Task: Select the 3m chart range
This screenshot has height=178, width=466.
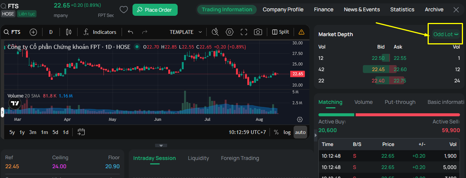Action: 33,132
